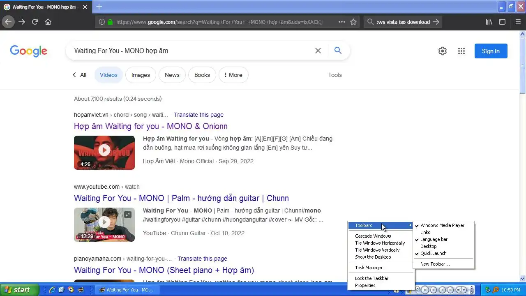This screenshot has width=526, height=296.
Task: Open the Firefox hamburger menu
Action: 519,22
